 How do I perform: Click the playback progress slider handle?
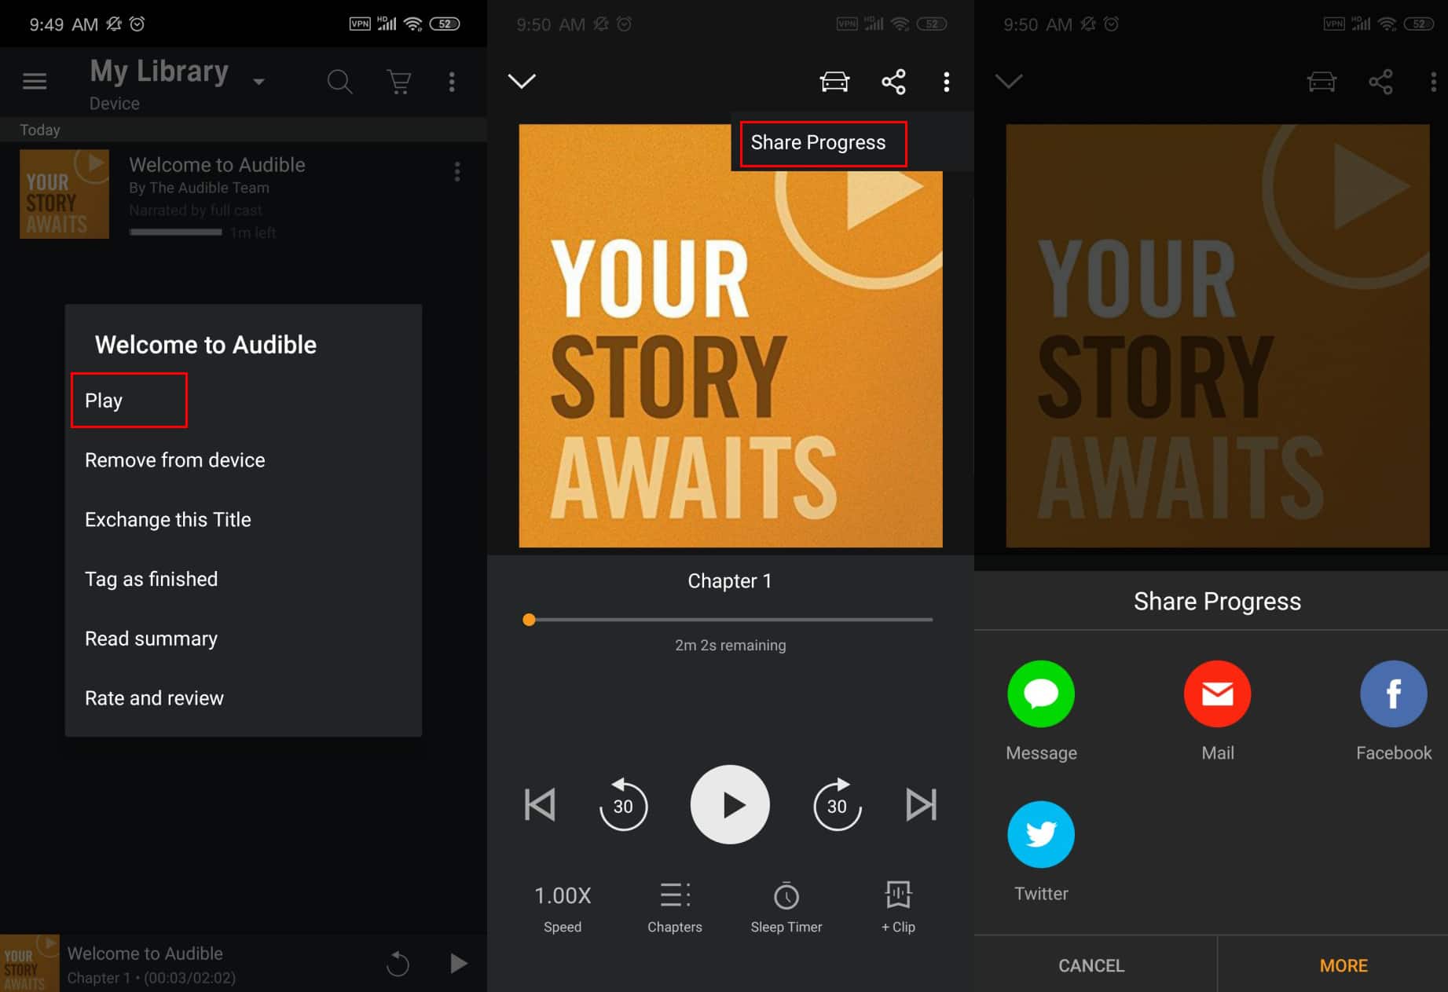pos(530,620)
